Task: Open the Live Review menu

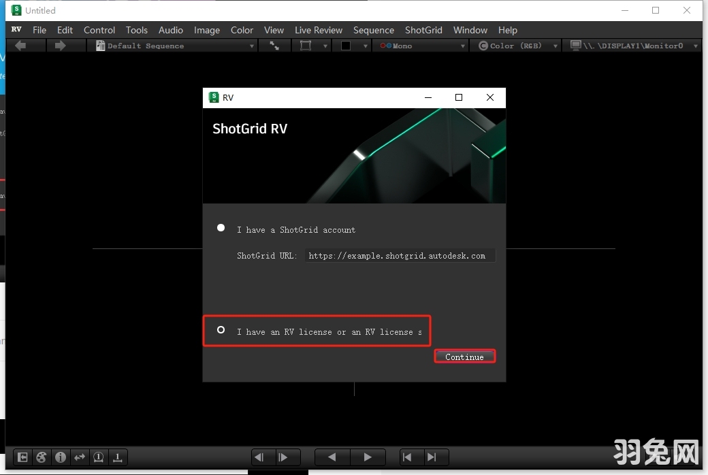Action: [x=318, y=30]
